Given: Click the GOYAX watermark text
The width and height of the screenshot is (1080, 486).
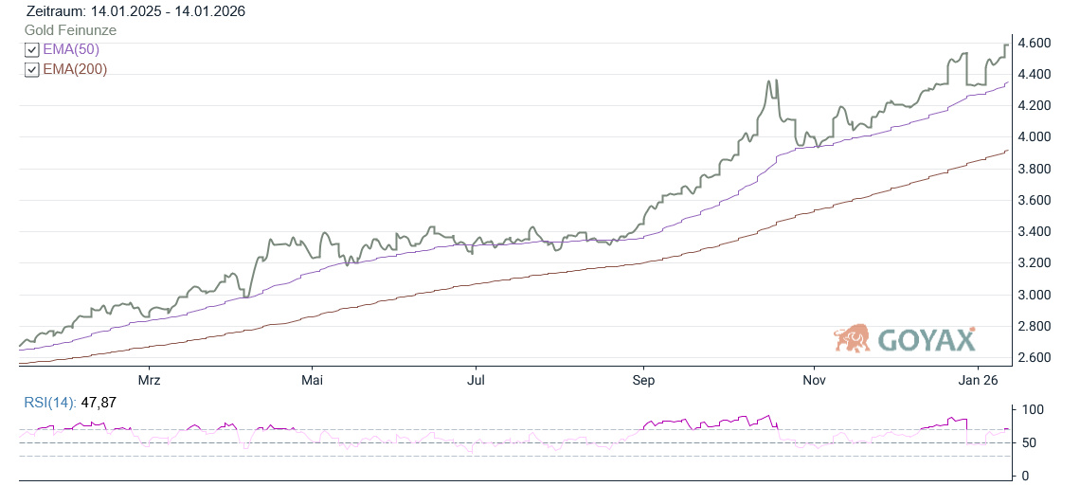Looking at the screenshot, I should 925,339.
